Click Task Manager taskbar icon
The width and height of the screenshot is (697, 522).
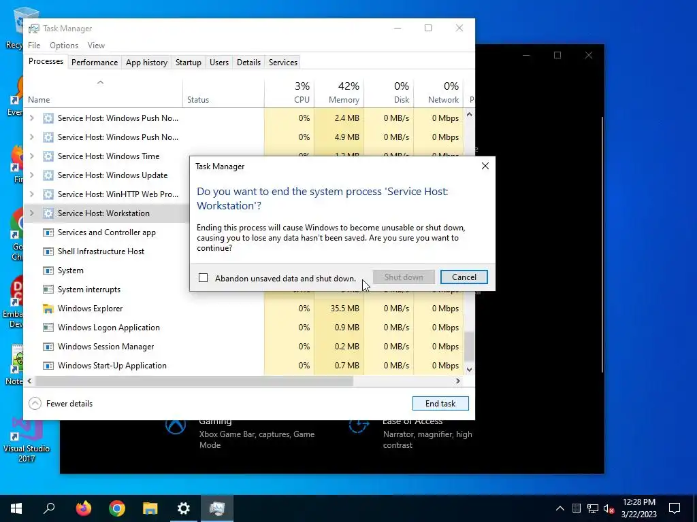coord(217,508)
